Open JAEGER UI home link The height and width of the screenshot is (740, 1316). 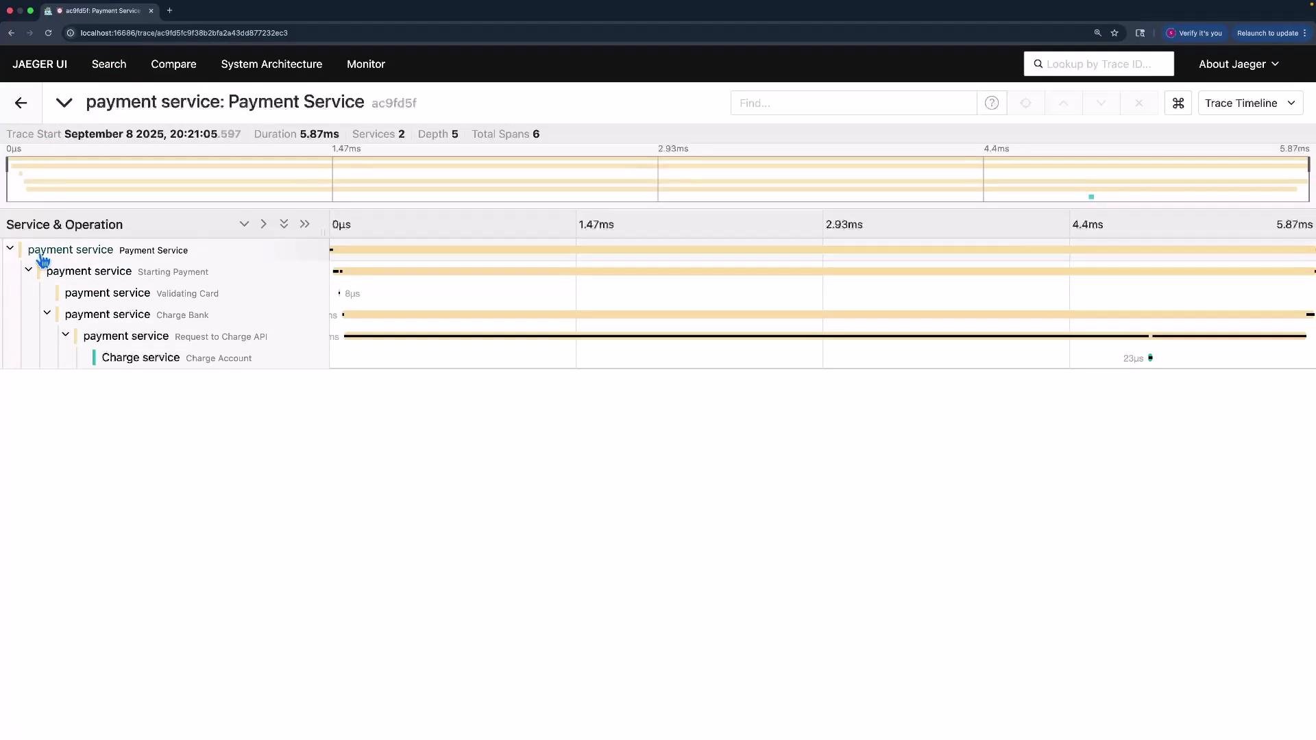(40, 64)
